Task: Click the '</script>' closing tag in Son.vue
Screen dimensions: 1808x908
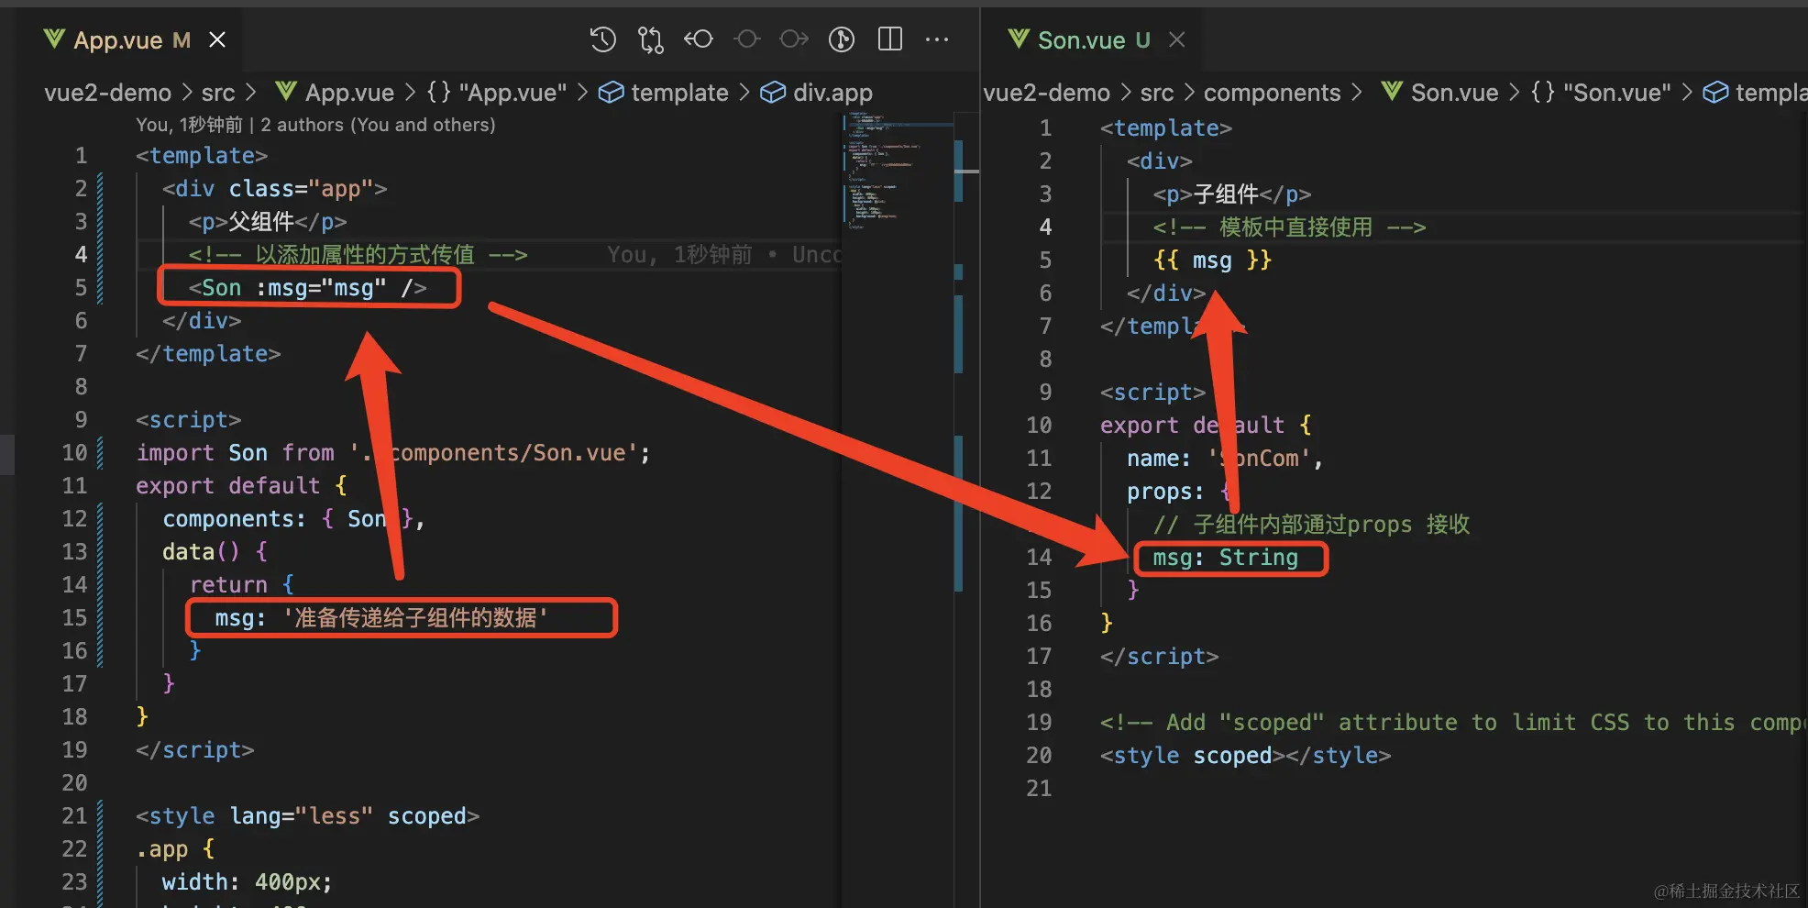Action: click(1159, 657)
